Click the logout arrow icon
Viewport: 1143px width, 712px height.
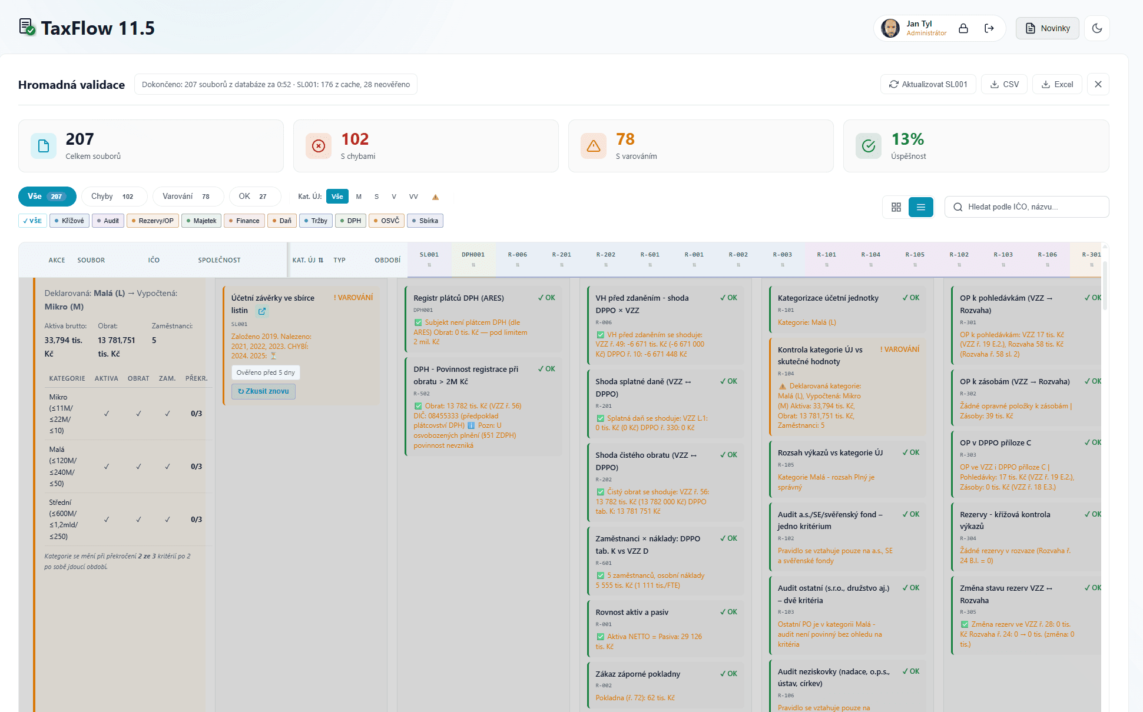pos(989,28)
